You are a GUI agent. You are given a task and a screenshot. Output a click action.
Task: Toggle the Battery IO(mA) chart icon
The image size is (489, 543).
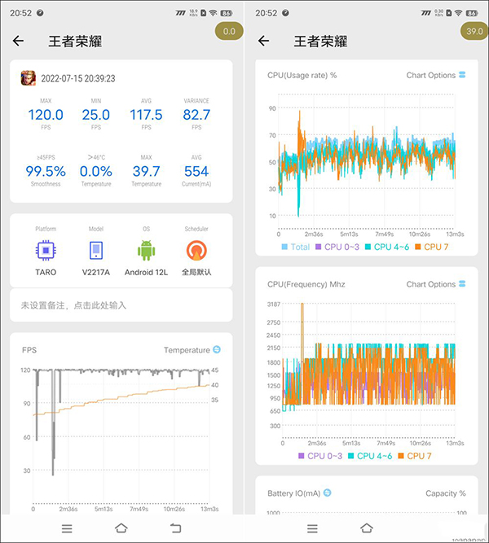click(x=328, y=493)
